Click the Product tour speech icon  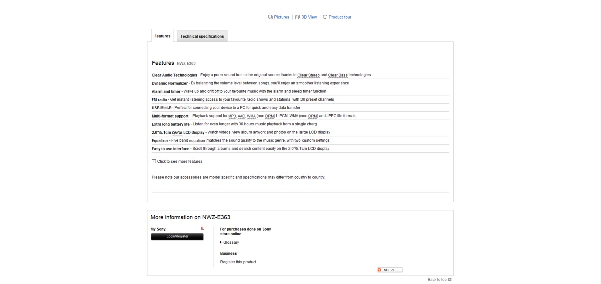(x=325, y=17)
